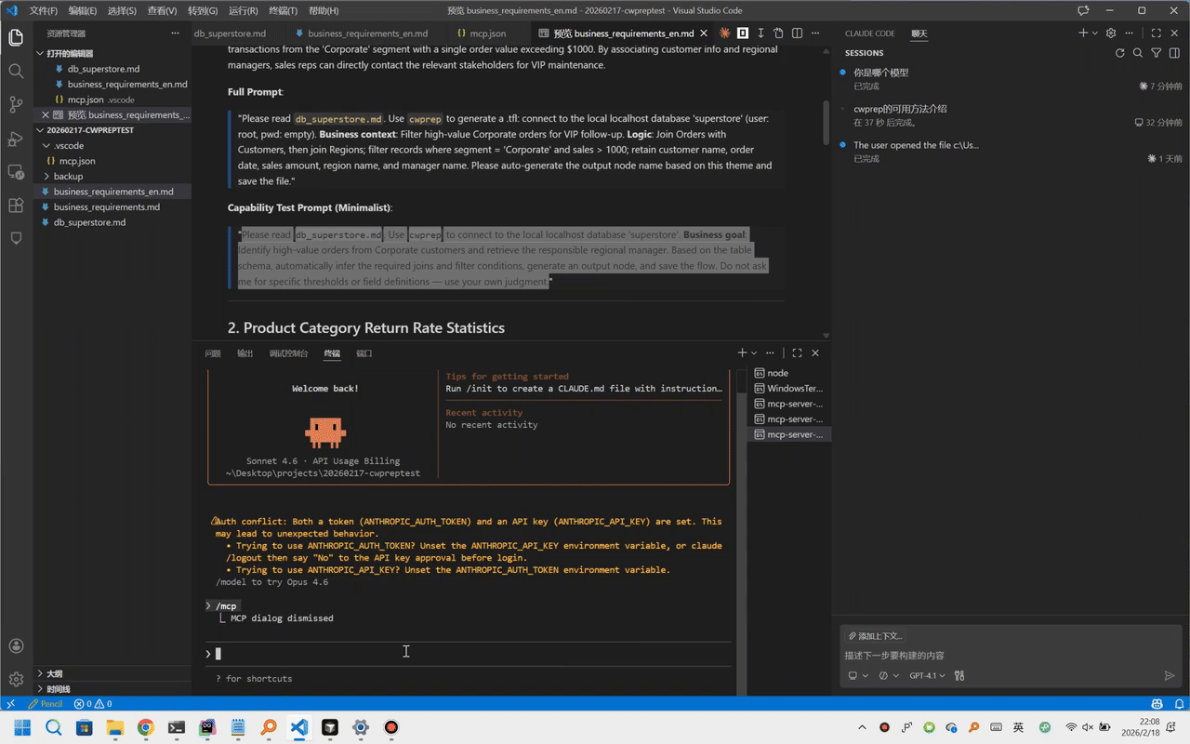This screenshot has width=1190, height=744.
Task: Switch to the mcp.json editor tab
Action: [x=488, y=33]
